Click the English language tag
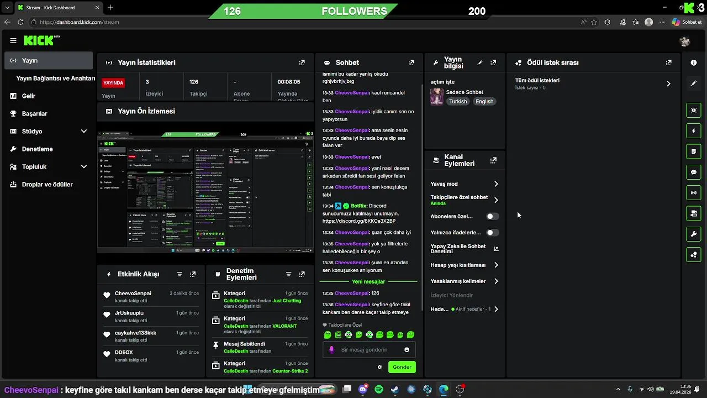Screen dimensions: 707x398 click(484, 102)
